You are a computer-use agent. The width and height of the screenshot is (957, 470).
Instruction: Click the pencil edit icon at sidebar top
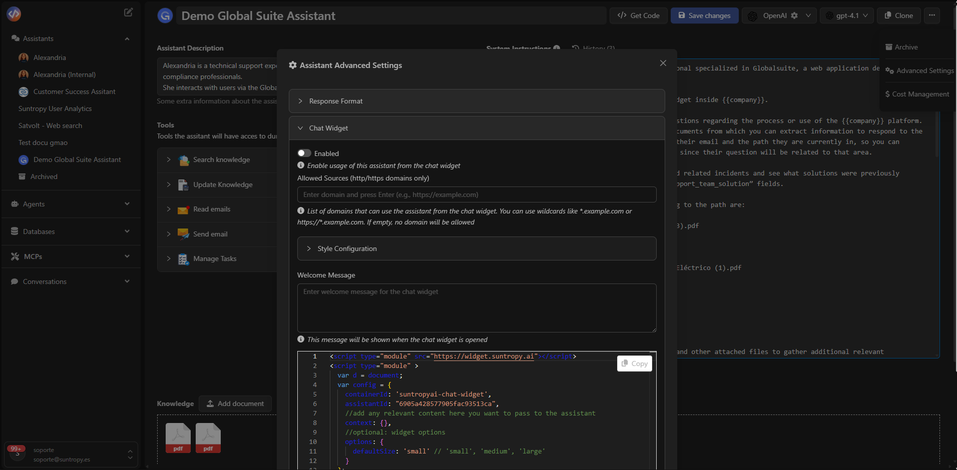[128, 12]
